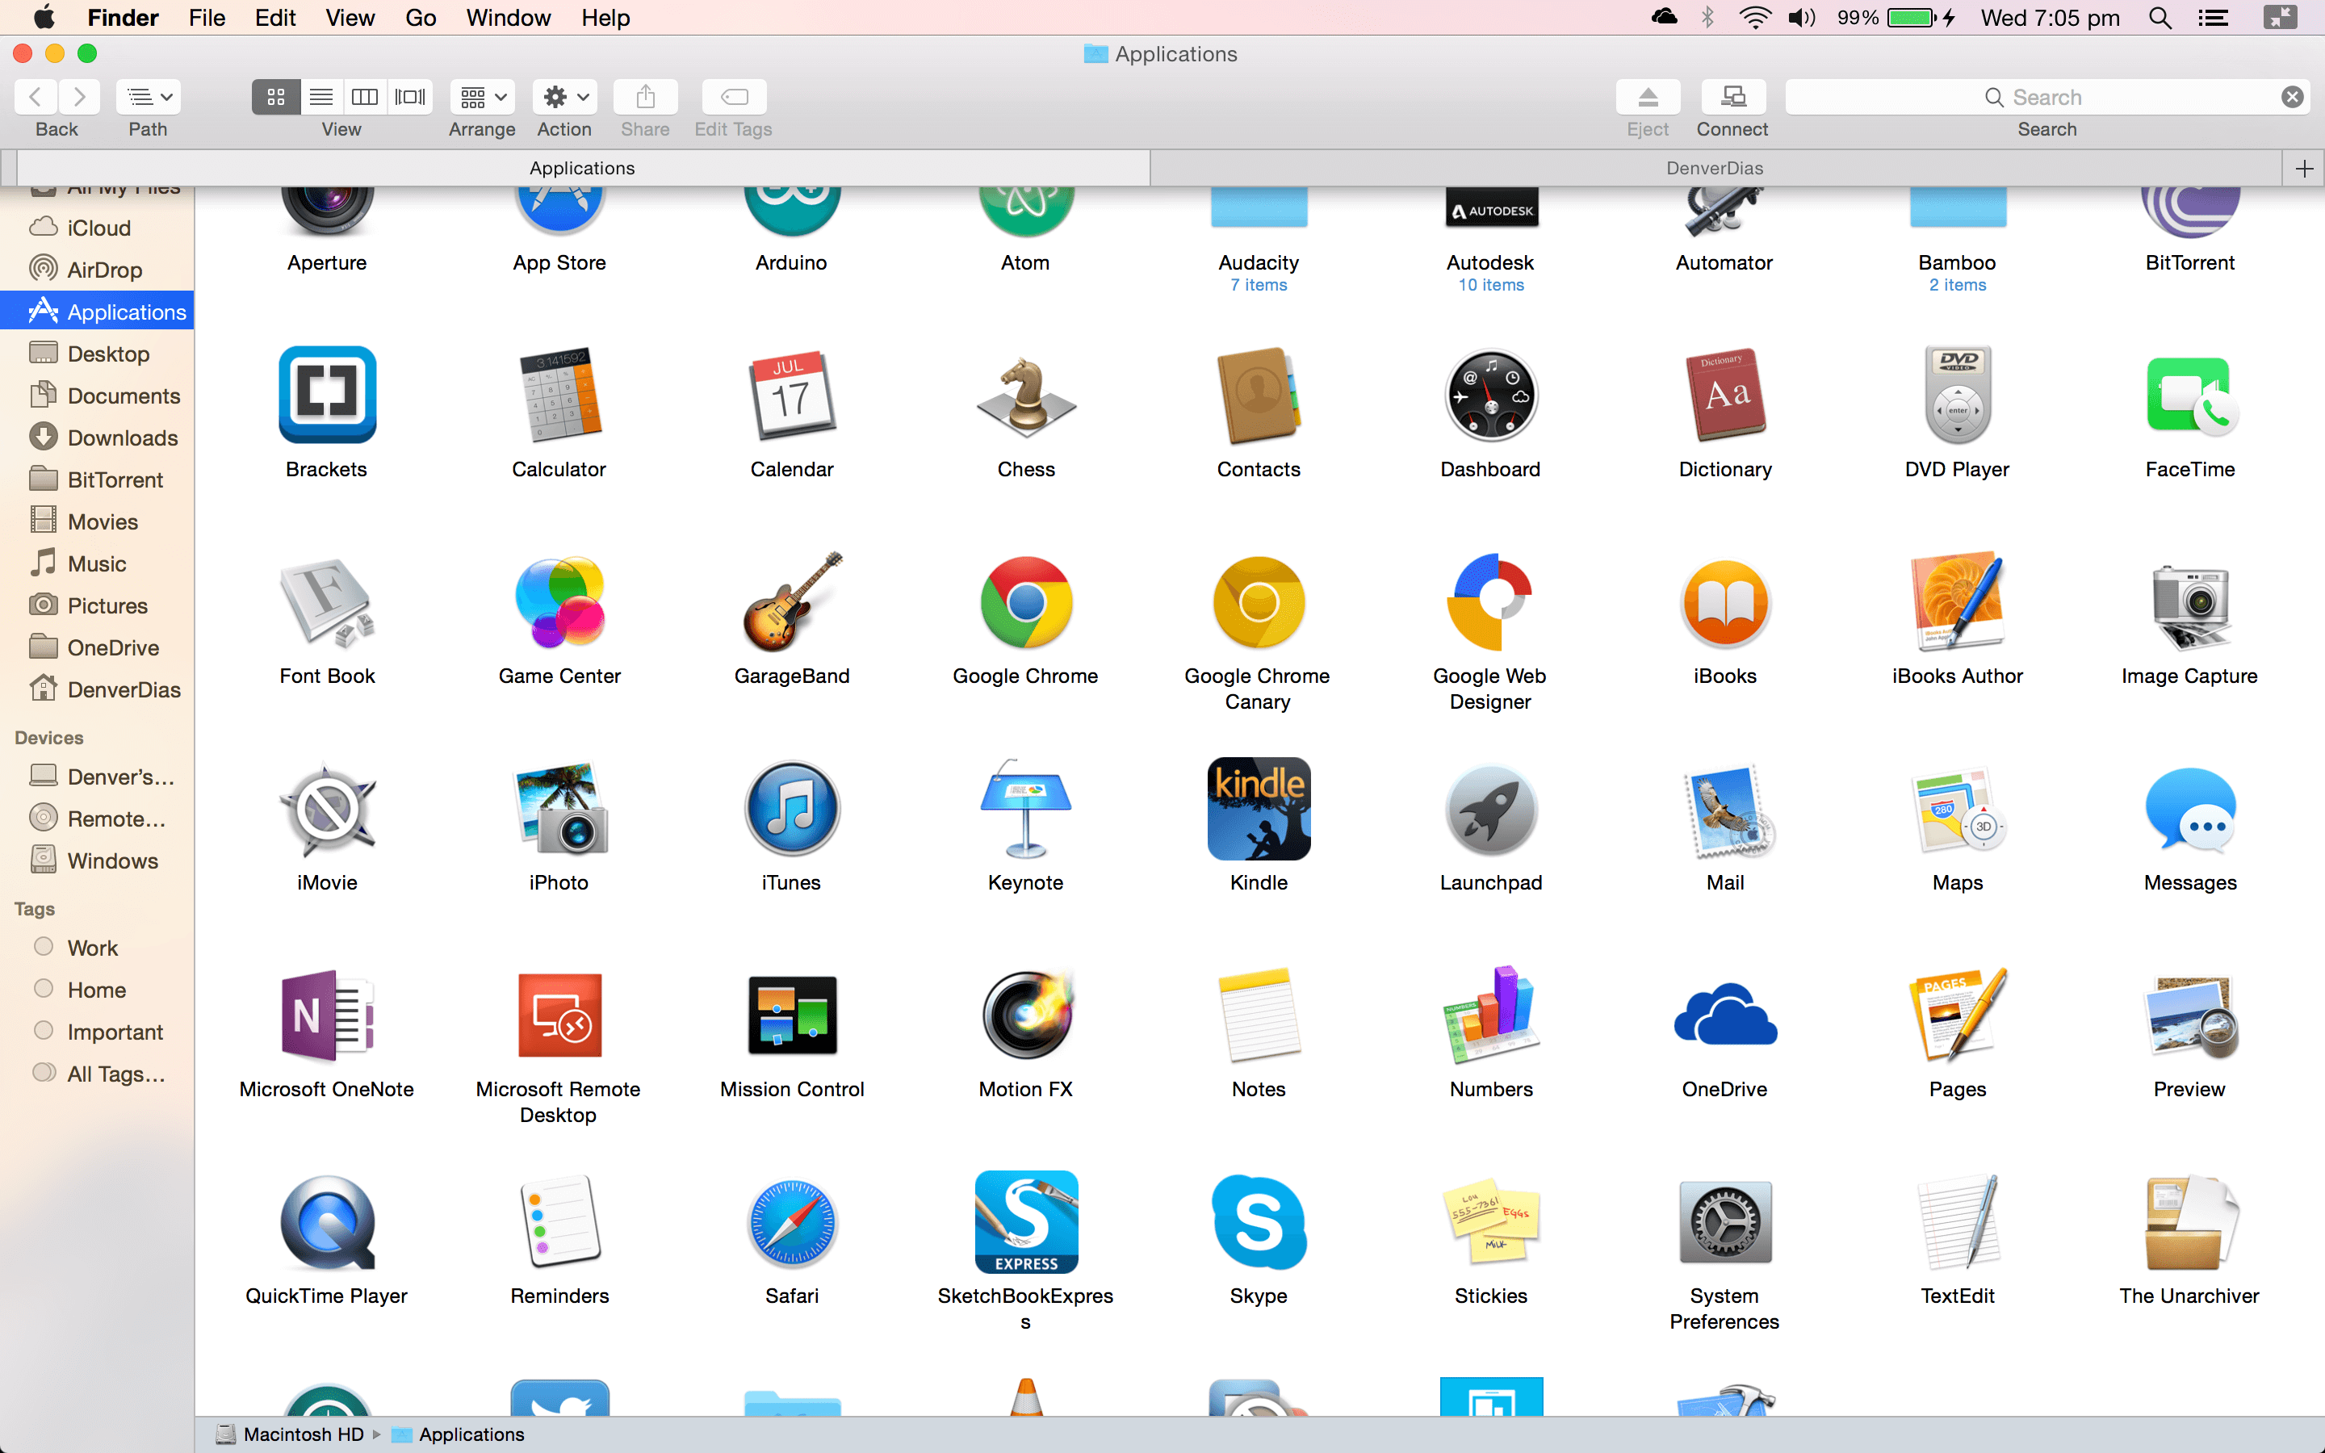Screen dimensions: 2325x1453
Task: Open the Safari browser icon
Action: click(x=792, y=1222)
